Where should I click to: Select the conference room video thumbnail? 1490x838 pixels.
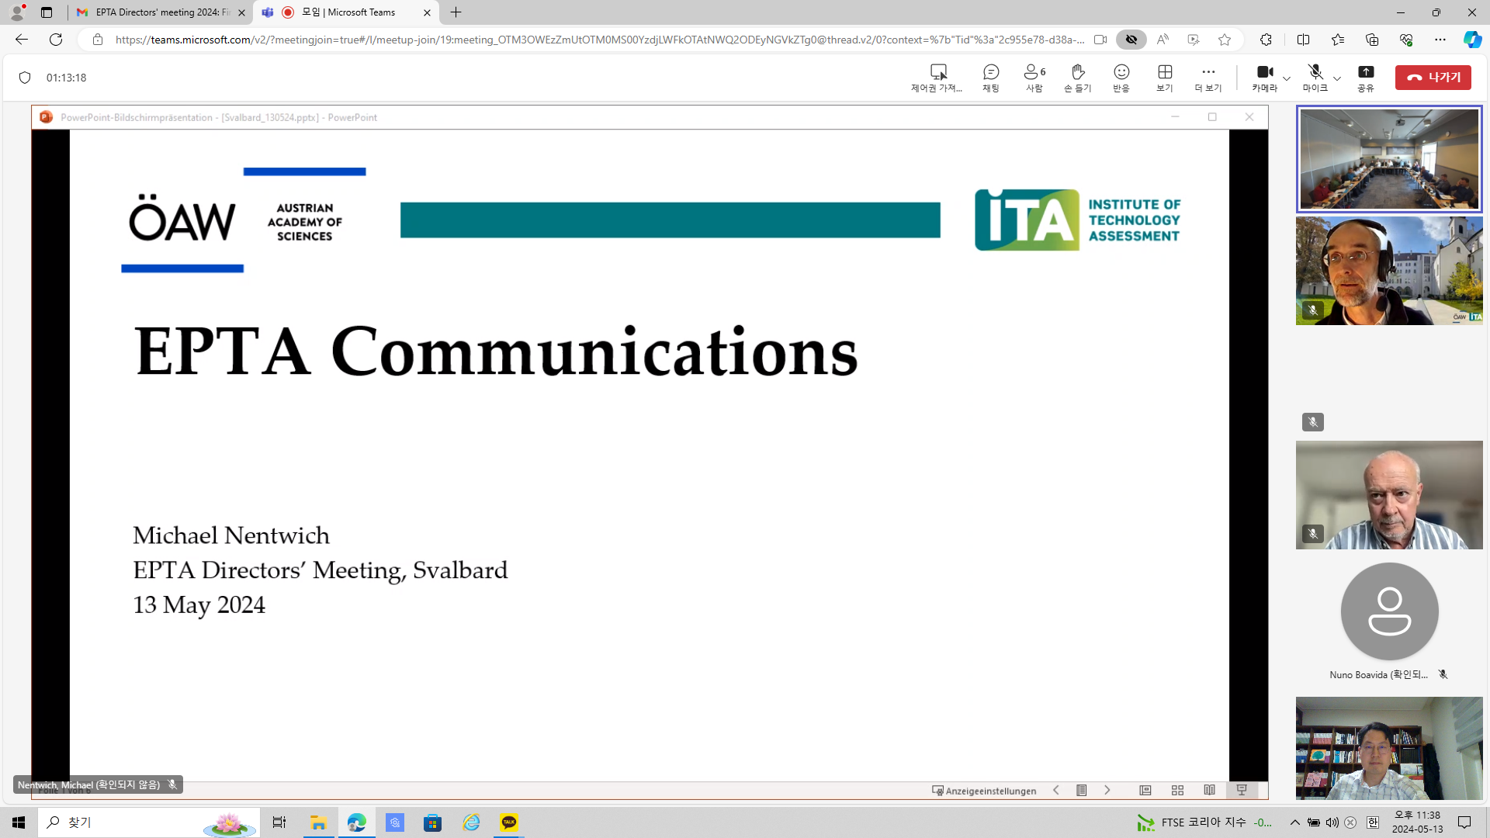[1389, 159]
